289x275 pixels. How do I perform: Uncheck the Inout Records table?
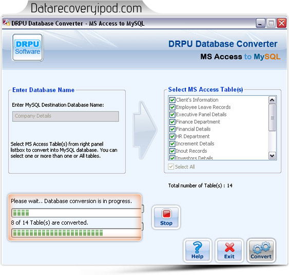172,151
